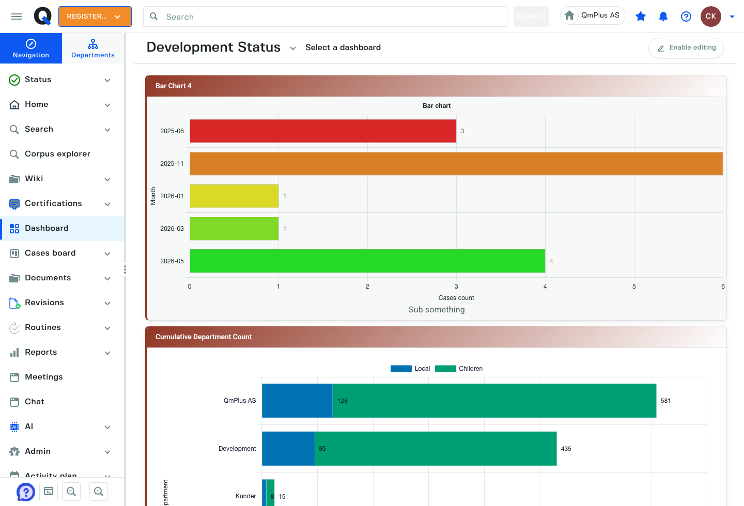Expand the Reports chevron
The width and height of the screenshot is (744, 506).
pos(107,353)
